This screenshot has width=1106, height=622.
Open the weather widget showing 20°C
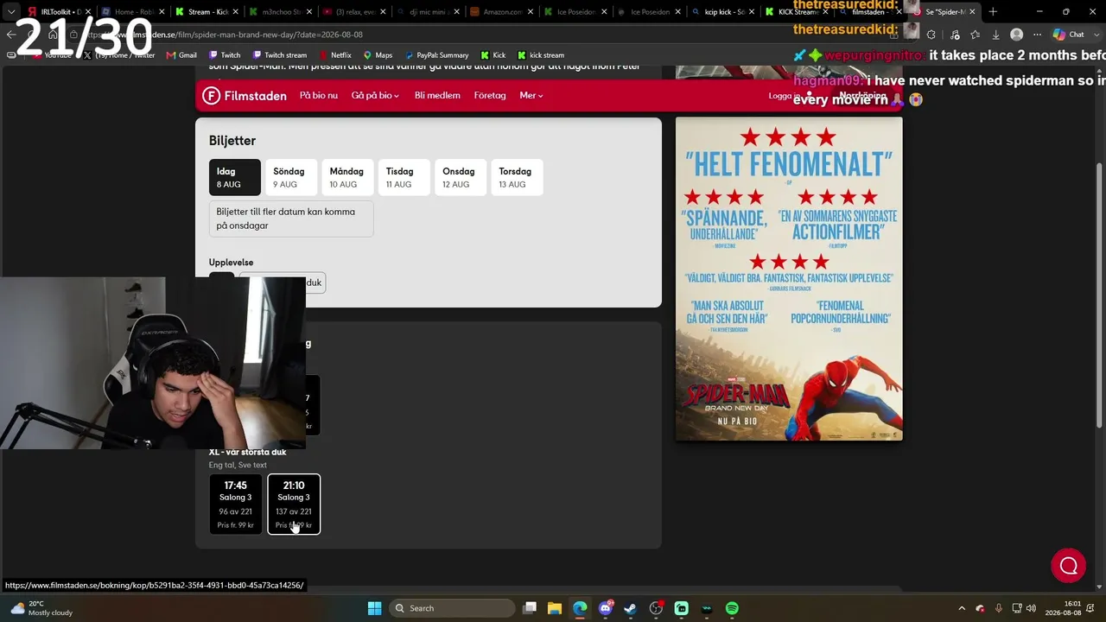click(x=41, y=608)
